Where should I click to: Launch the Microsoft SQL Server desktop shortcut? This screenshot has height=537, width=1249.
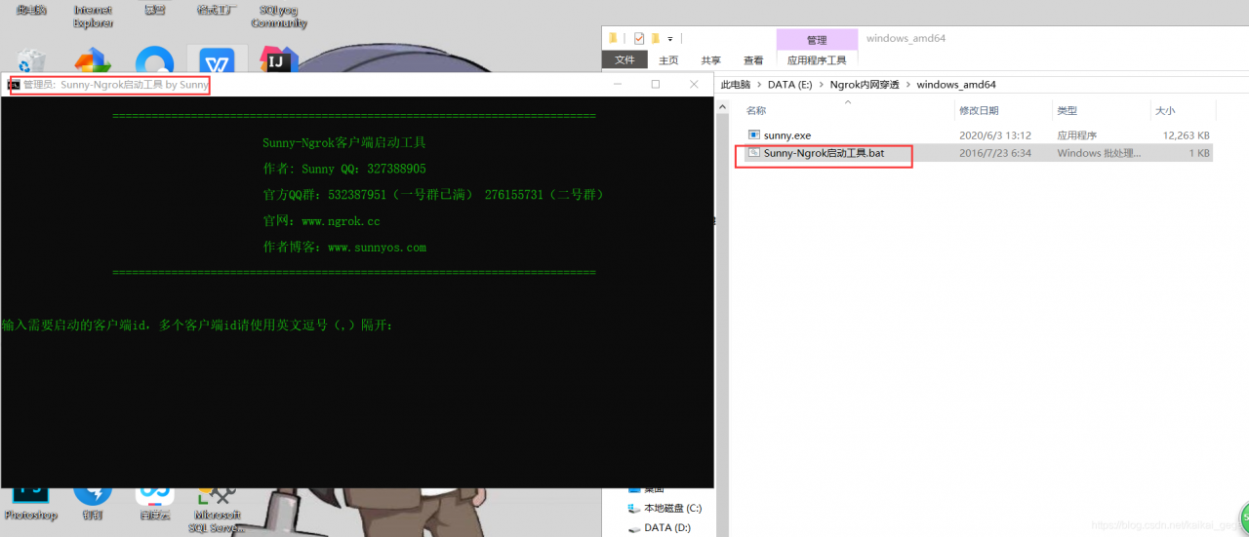pyautogui.click(x=217, y=509)
